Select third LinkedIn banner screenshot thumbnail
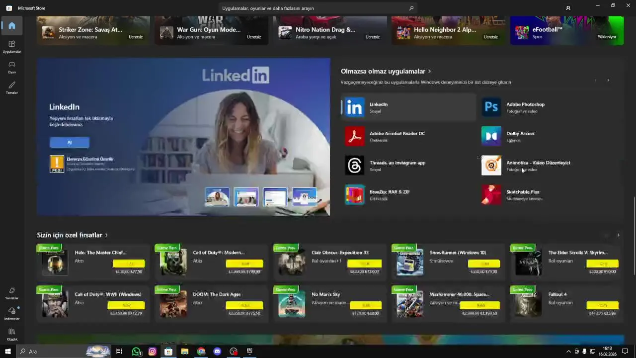636x358 pixels. pos(275,197)
